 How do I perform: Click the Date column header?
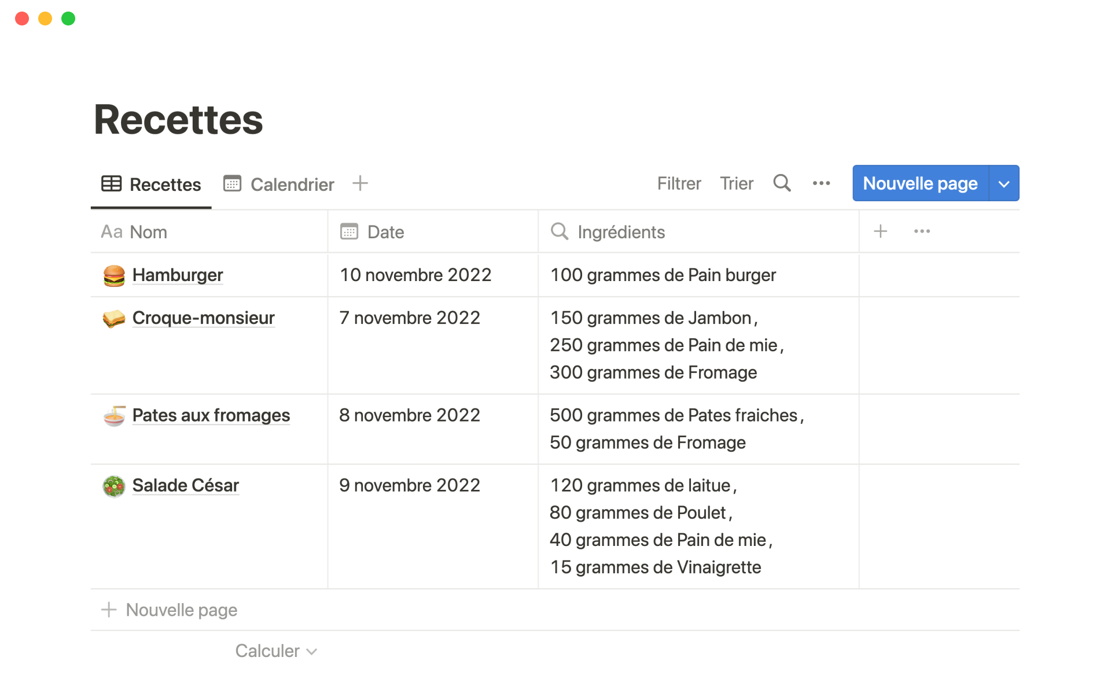(x=385, y=232)
